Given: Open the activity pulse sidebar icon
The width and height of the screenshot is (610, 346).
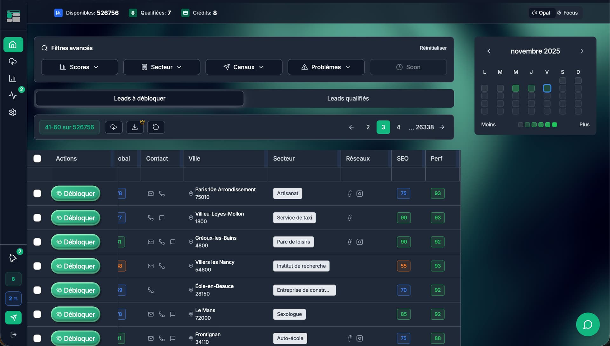Looking at the screenshot, I should 13,95.
